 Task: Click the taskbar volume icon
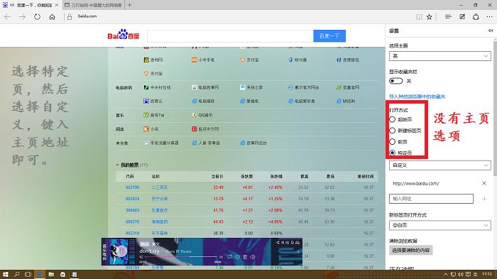click(460, 274)
